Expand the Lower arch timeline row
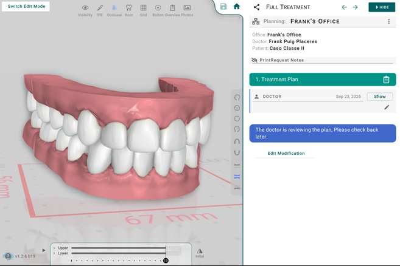This screenshot has width=400, height=266. pyautogui.click(x=54, y=253)
